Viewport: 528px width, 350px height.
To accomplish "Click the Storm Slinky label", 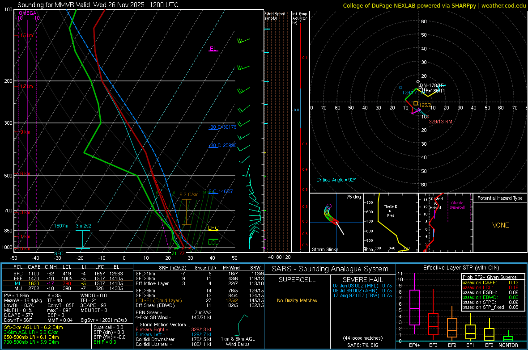I will pos(324,249).
